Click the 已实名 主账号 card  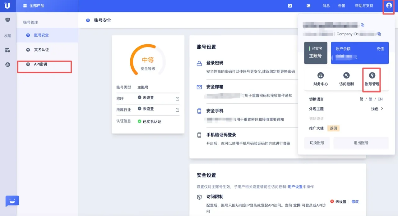(x=316, y=53)
